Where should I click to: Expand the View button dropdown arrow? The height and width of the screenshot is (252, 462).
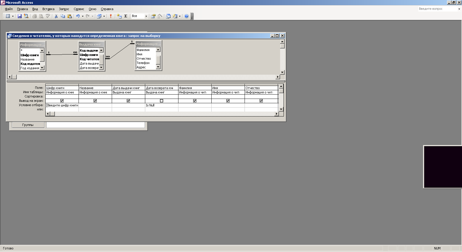tap(13, 16)
